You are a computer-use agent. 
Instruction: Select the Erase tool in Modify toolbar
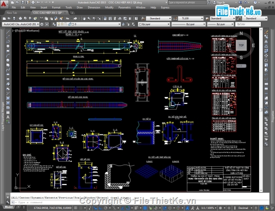[x=266, y=32]
